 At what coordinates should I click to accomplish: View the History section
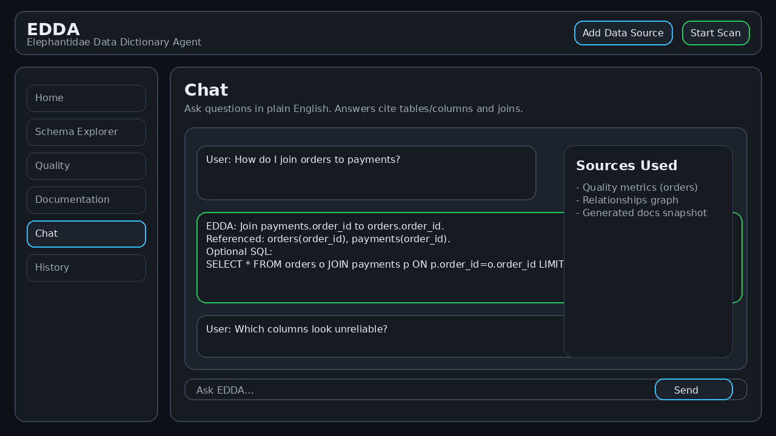(86, 268)
